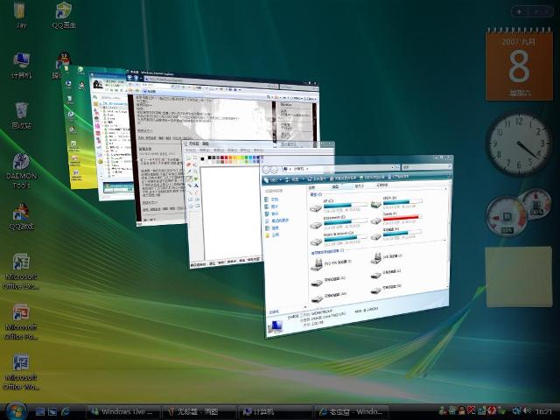The width and height of the screenshot is (560, 420).
Task: Switch to the Paint taskbar button
Action: 197,411
